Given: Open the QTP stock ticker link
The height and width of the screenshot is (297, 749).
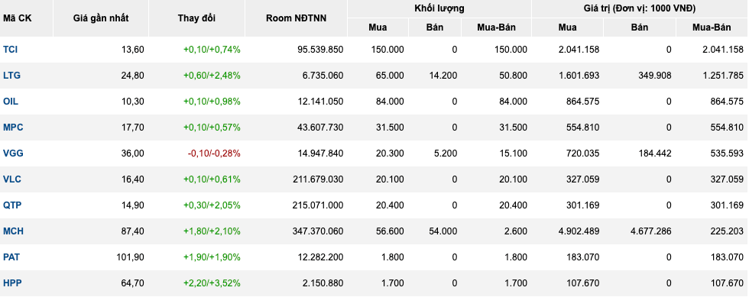Looking at the screenshot, I should pyautogui.click(x=12, y=205).
